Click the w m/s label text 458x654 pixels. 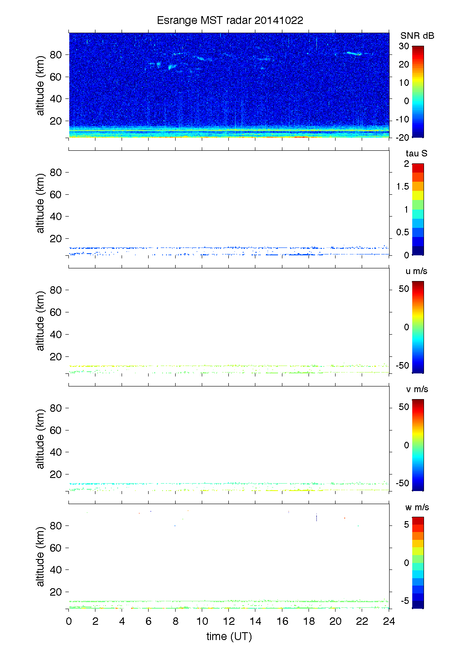(417, 507)
